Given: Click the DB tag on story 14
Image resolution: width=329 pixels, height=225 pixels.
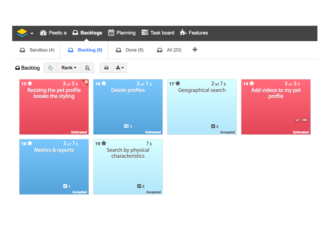Looking at the screenshot, I should tap(304, 120).
